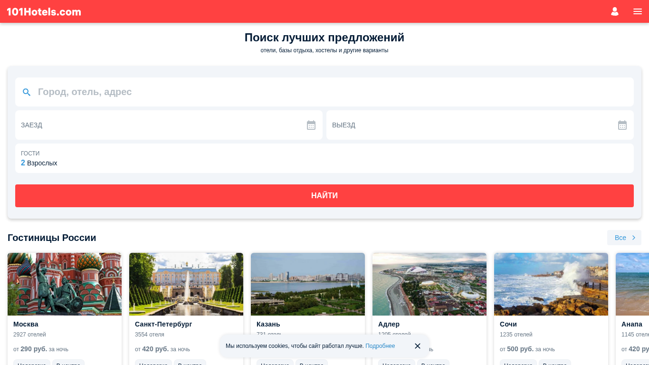Select the ЗАЕЗД check-in date field

pos(169,125)
